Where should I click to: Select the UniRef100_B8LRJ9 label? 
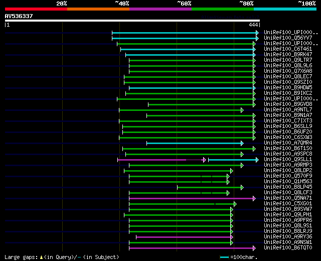tap(288, 231)
